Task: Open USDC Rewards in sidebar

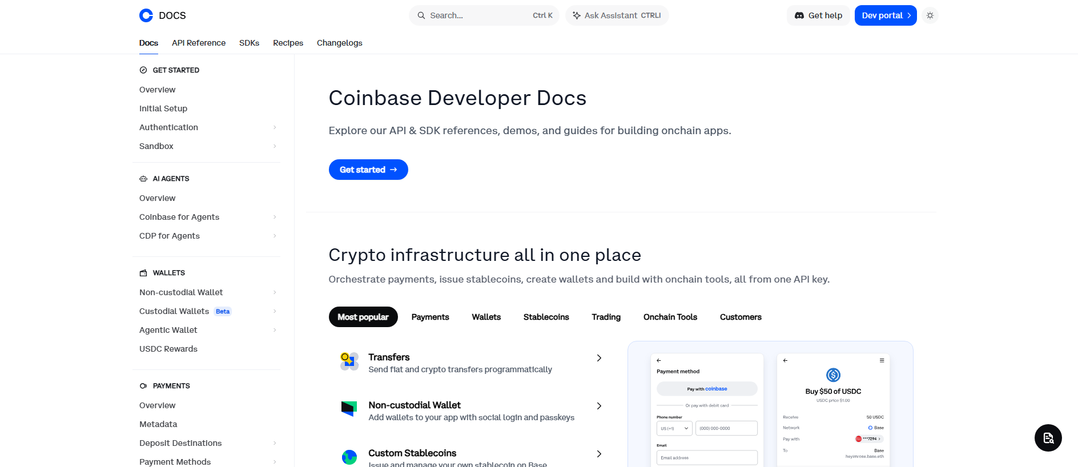Action: 168,349
